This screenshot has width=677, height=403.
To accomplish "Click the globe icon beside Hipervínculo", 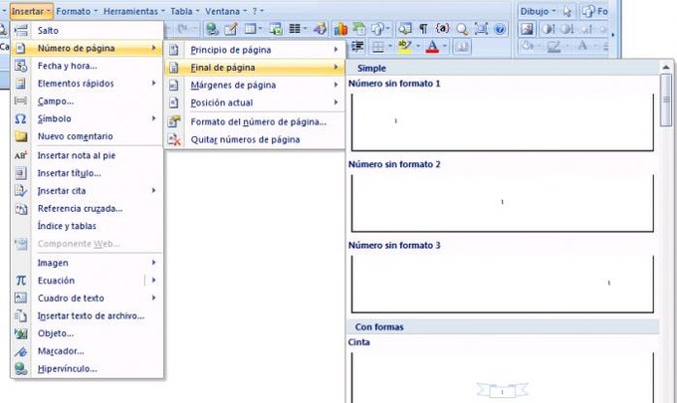I will click(x=20, y=369).
